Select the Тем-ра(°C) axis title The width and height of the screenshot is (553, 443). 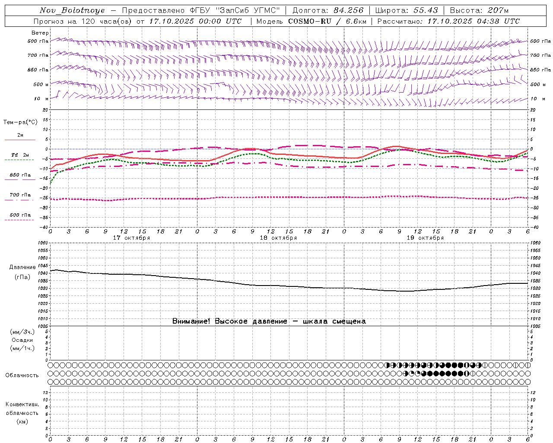pyautogui.click(x=20, y=122)
